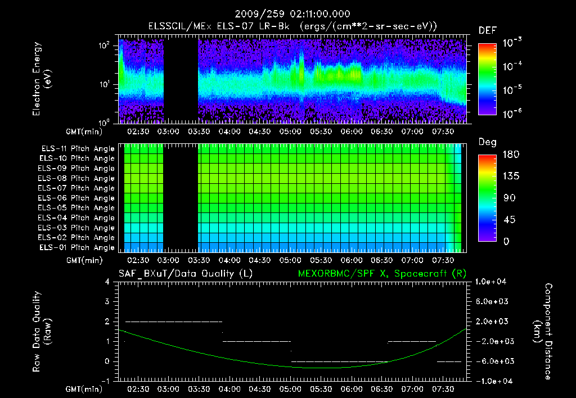The width and height of the screenshot is (576, 398).
Task: Select the ELS-01 Pitch Angle row label
Action: tap(76, 247)
